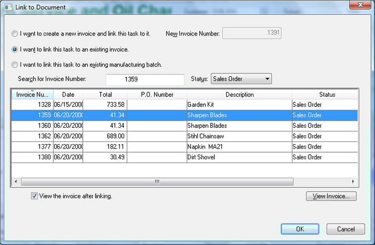The width and height of the screenshot is (375, 245).
Task: Click the Dirt Shovel description cell
Action: (x=239, y=157)
